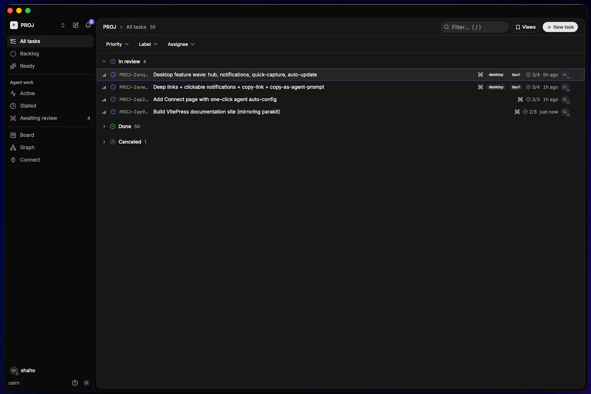The image size is (591, 394).
Task: Click CL assignee avatar on Desktop feature wave row
Action: coord(565,75)
